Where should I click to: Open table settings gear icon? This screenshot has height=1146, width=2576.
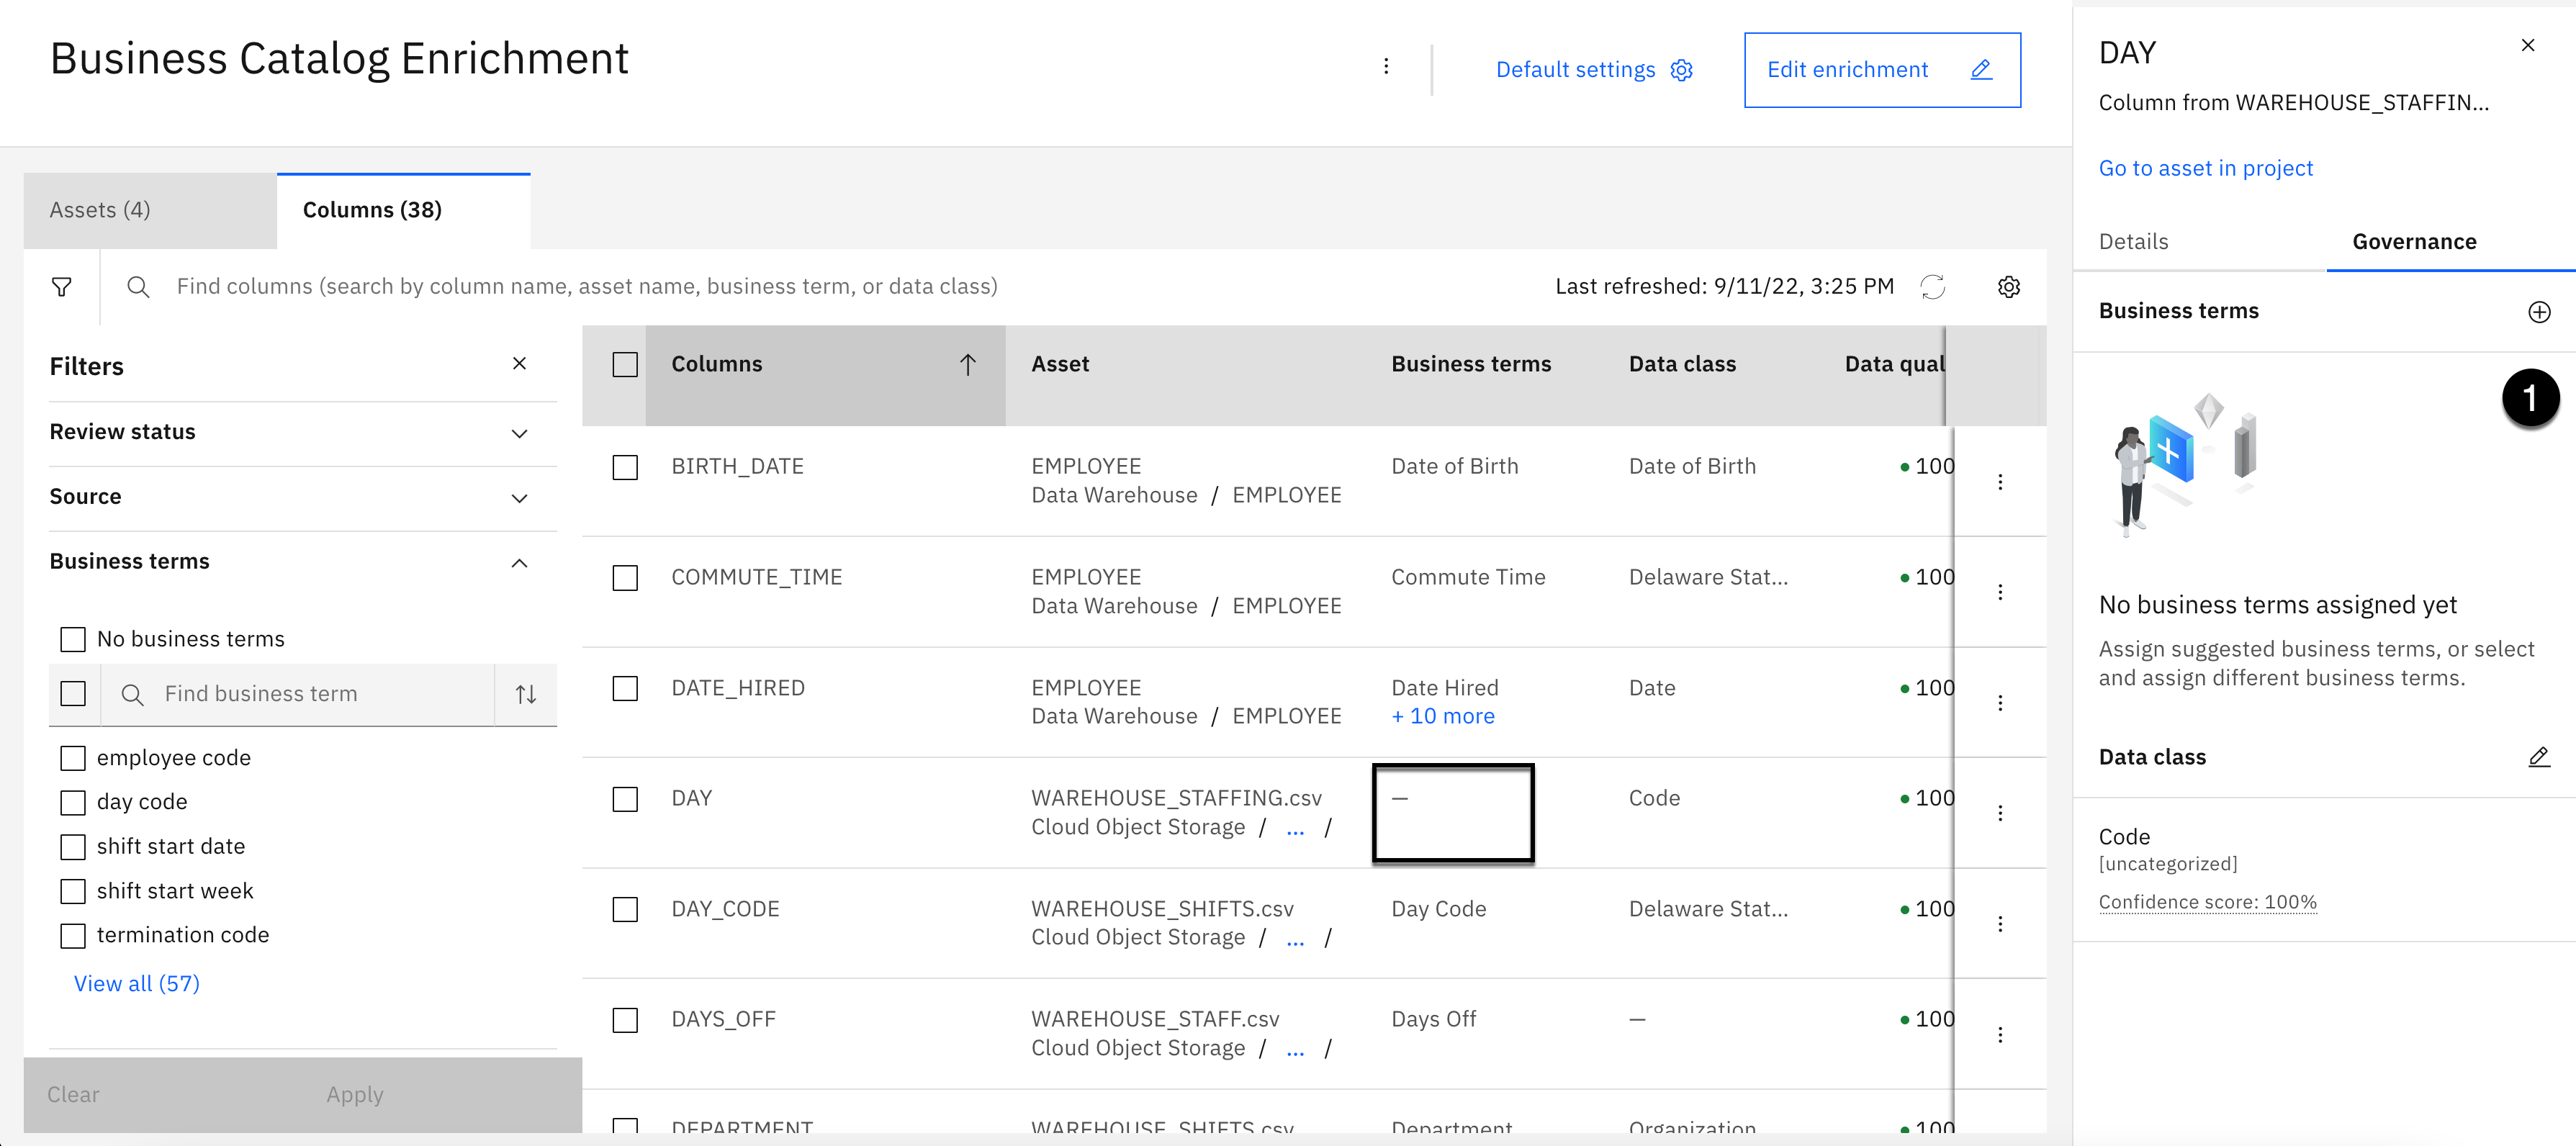(x=2008, y=287)
